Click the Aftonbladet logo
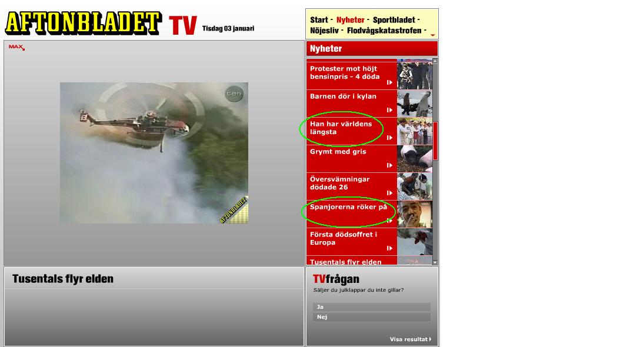 pyautogui.click(x=84, y=23)
